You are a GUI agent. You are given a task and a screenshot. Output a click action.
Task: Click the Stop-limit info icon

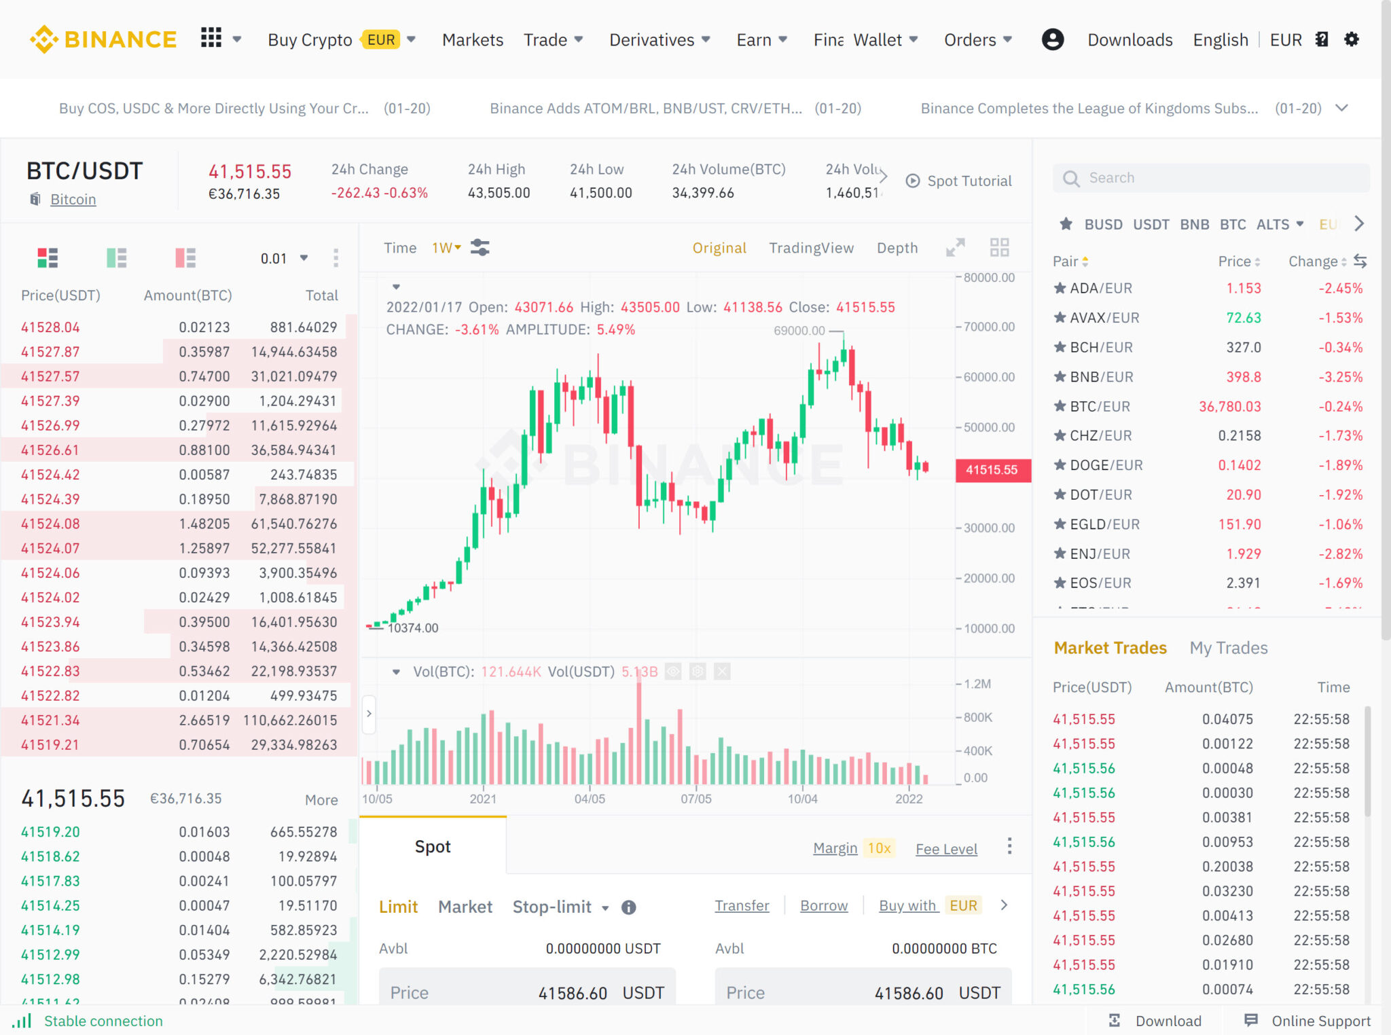point(629,907)
